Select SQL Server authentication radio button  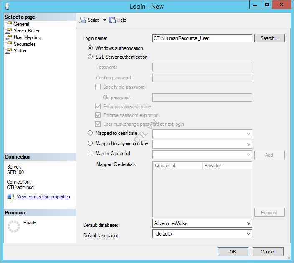(90, 57)
